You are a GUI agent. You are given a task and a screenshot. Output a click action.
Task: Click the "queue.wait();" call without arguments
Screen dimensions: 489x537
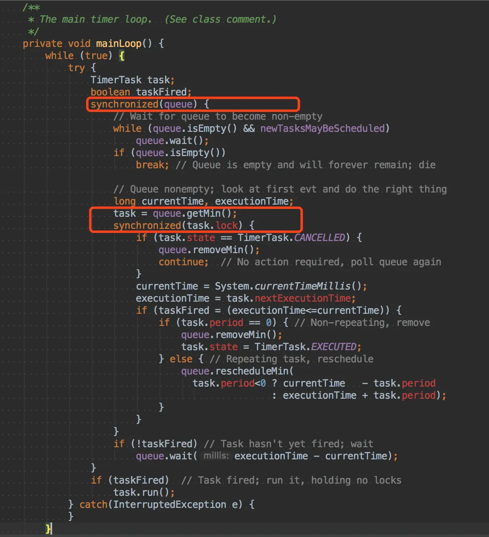(x=172, y=141)
